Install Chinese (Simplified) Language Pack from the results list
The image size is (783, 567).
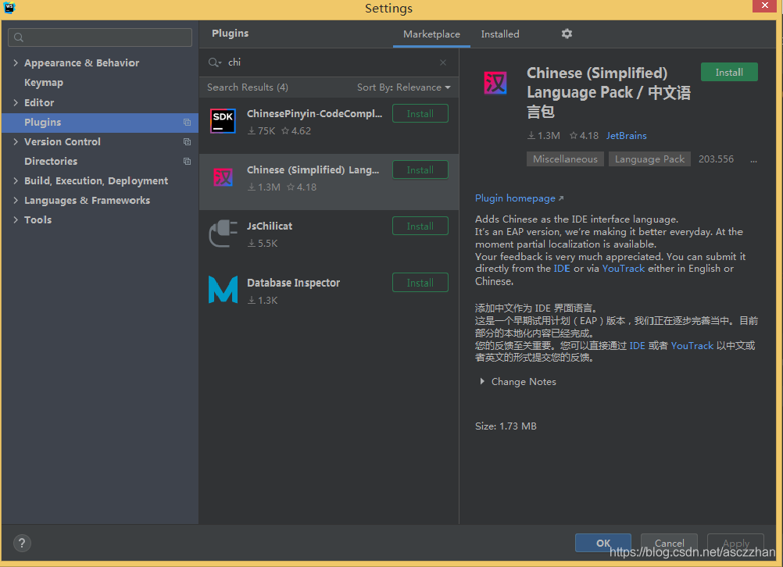(x=420, y=169)
